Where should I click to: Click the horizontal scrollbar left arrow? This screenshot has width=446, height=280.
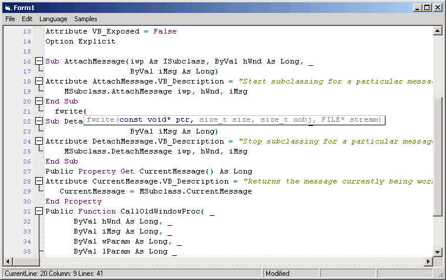click(8, 262)
